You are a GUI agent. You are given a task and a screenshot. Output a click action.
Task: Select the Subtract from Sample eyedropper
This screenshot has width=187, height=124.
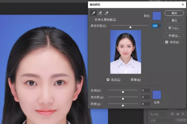click(x=106, y=13)
